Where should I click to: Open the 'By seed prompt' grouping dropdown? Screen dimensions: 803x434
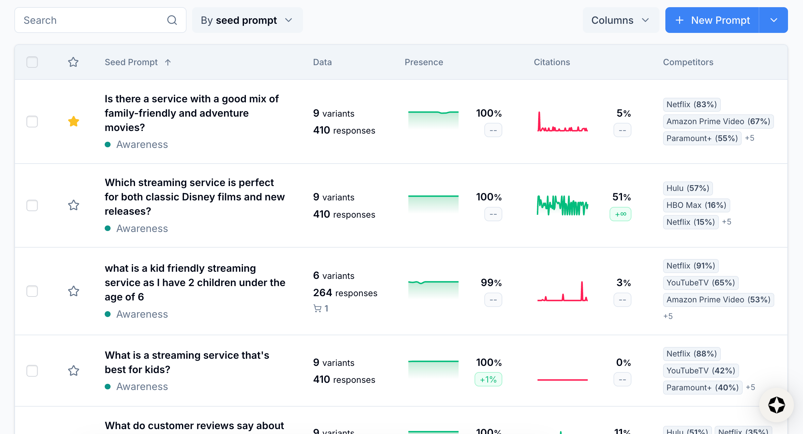click(x=247, y=20)
